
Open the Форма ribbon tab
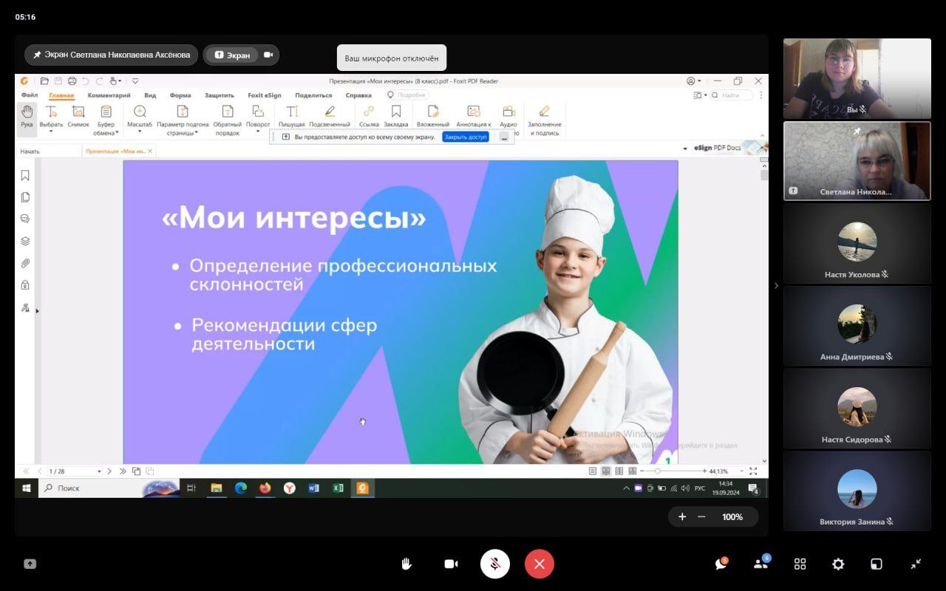click(x=180, y=95)
